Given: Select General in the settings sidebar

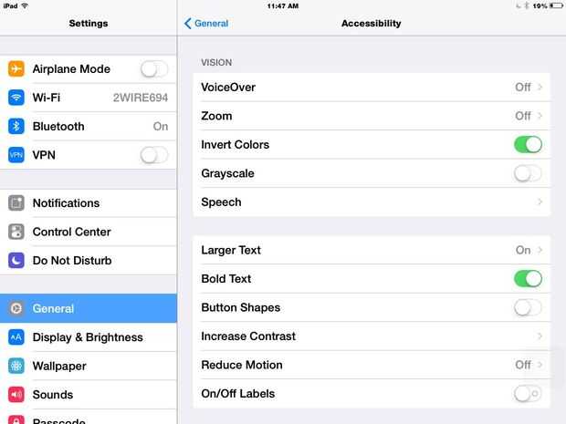Looking at the screenshot, I should tap(89, 308).
